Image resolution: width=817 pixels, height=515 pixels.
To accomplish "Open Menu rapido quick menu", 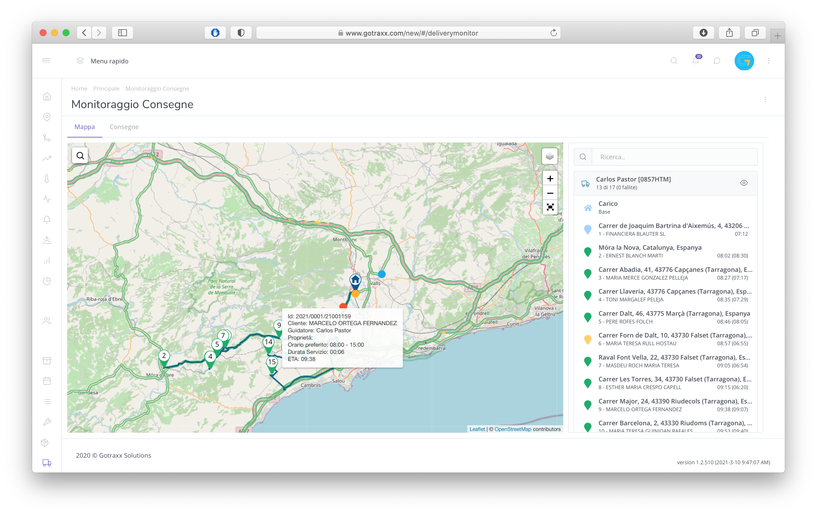I will (102, 61).
